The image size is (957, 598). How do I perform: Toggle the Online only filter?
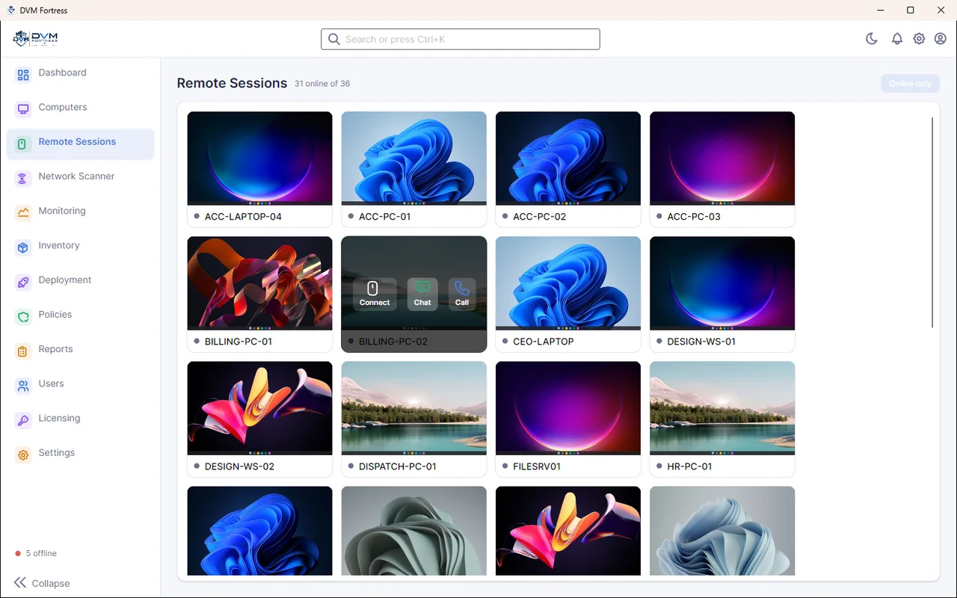tap(911, 84)
